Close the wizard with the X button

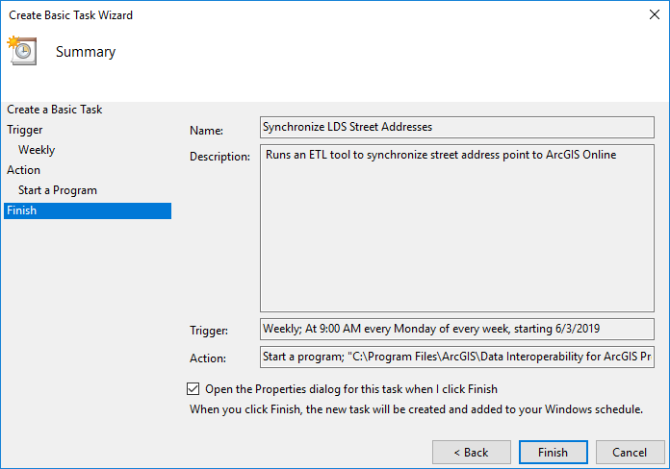(x=655, y=14)
